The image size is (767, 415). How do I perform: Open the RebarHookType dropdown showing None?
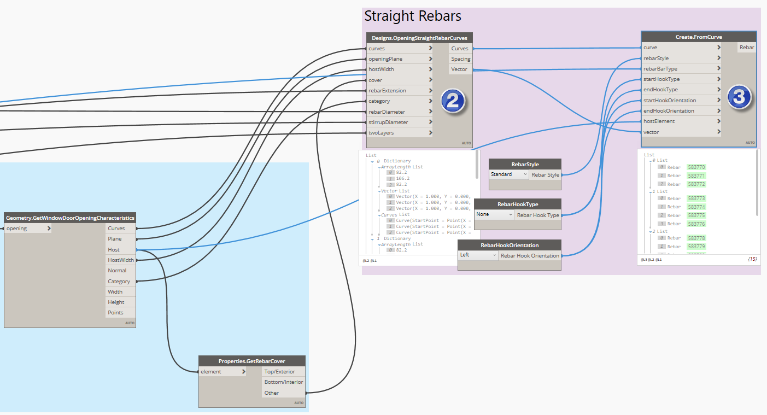click(x=494, y=215)
